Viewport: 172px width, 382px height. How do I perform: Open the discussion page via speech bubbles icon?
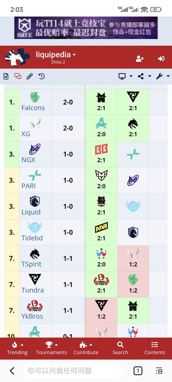[x=17, y=76]
